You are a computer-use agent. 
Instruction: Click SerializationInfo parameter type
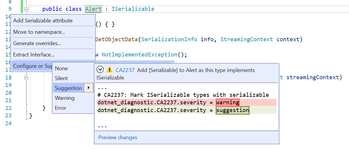(x=169, y=39)
